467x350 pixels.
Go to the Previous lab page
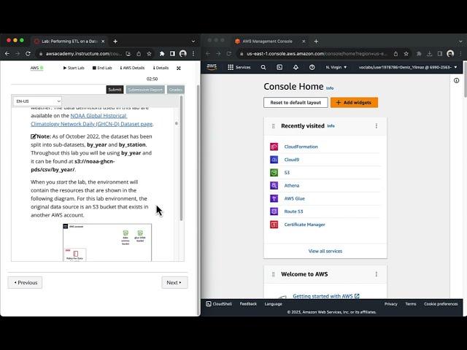coord(25,282)
